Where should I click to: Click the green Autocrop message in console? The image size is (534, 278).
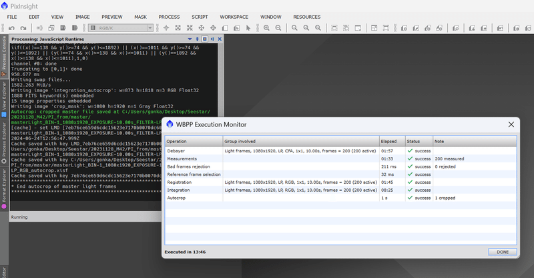click(x=110, y=117)
